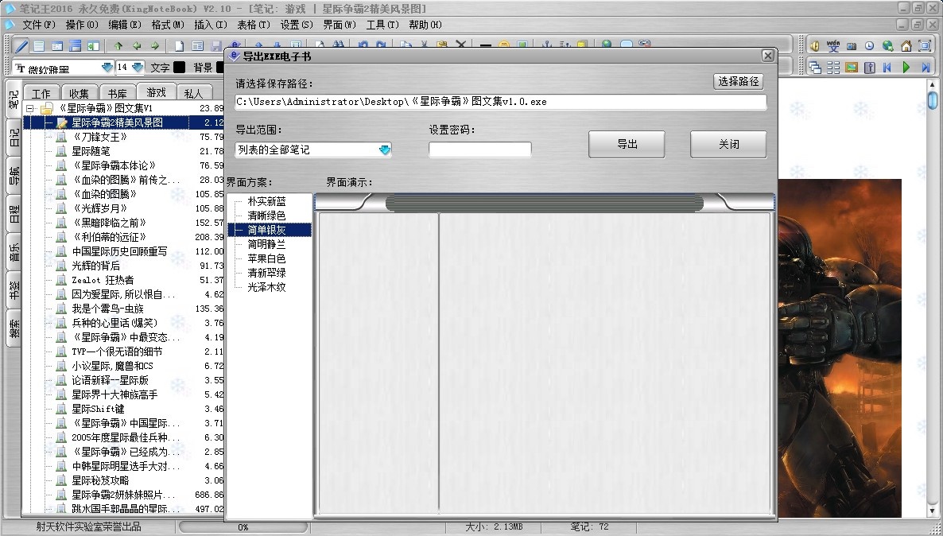Select the 简明静兰 interface scheme
This screenshot has height=536, width=943.
(266, 244)
